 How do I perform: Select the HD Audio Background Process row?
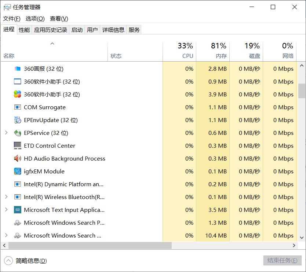pyautogui.click(x=149, y=158)
